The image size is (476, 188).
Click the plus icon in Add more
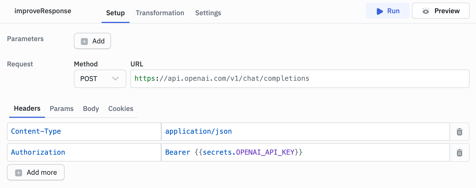point(19,173)
